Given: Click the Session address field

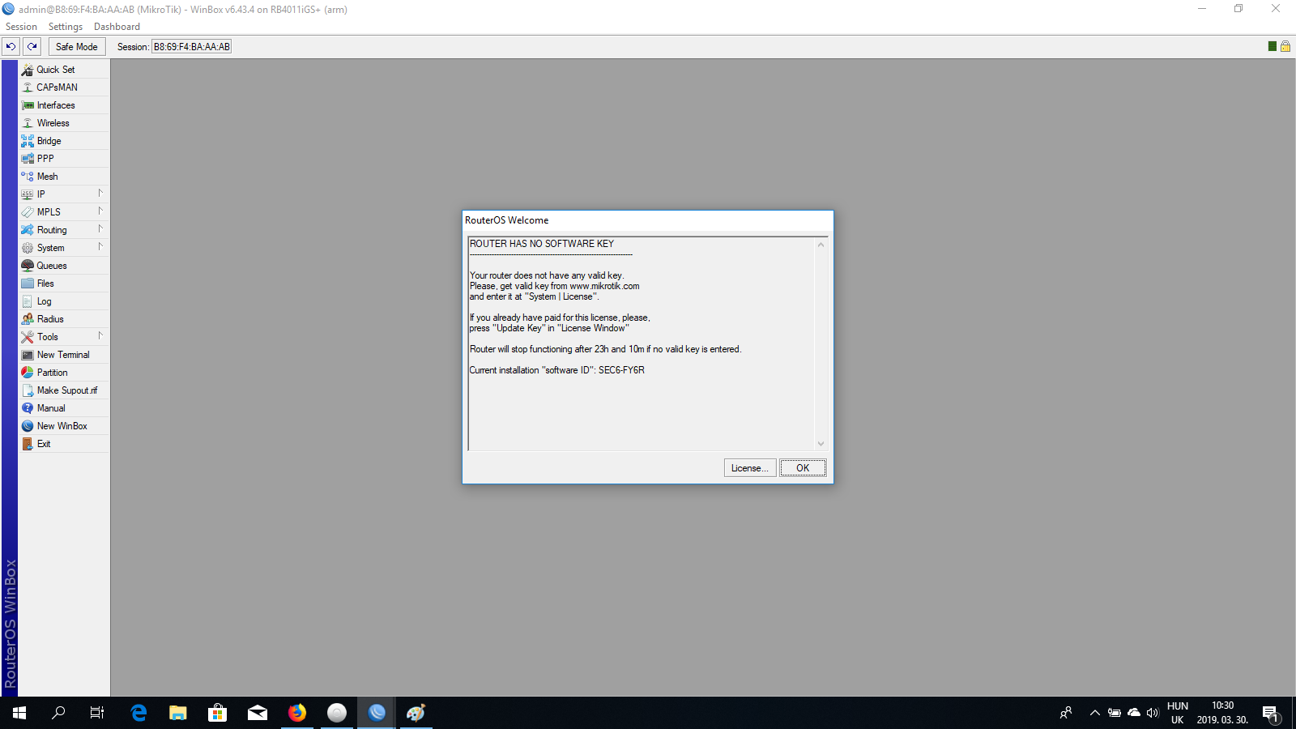Looking at the screenshot, I should pos(192,47).
